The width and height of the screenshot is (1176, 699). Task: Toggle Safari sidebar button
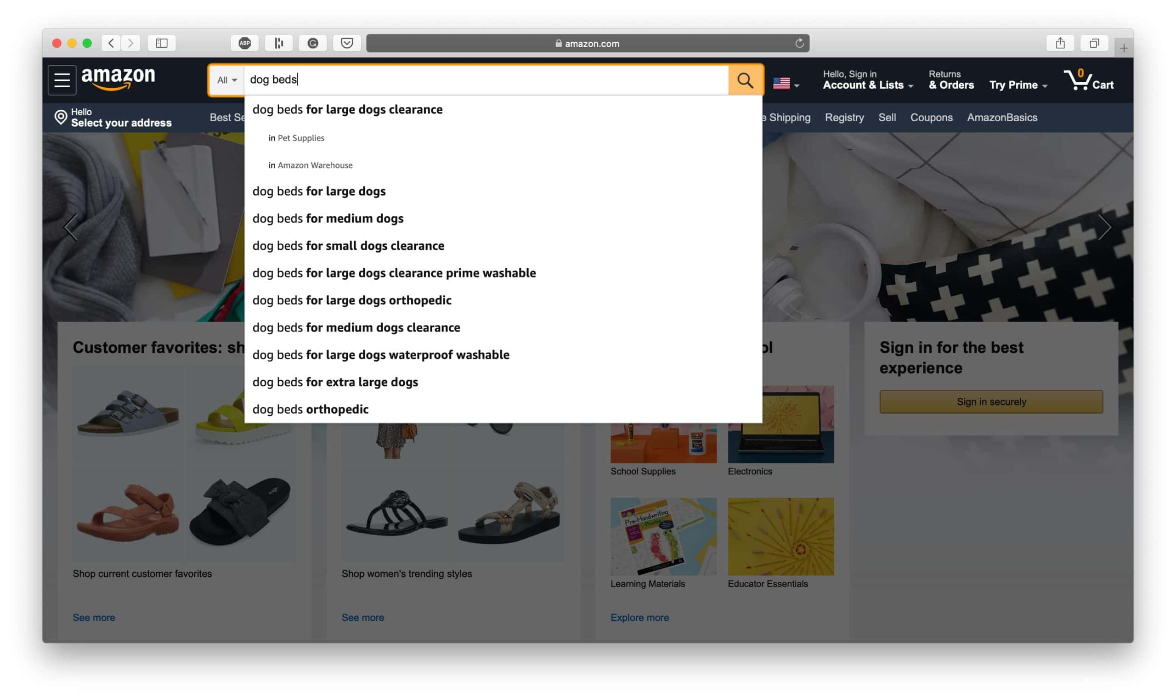[x=162, y=43]
